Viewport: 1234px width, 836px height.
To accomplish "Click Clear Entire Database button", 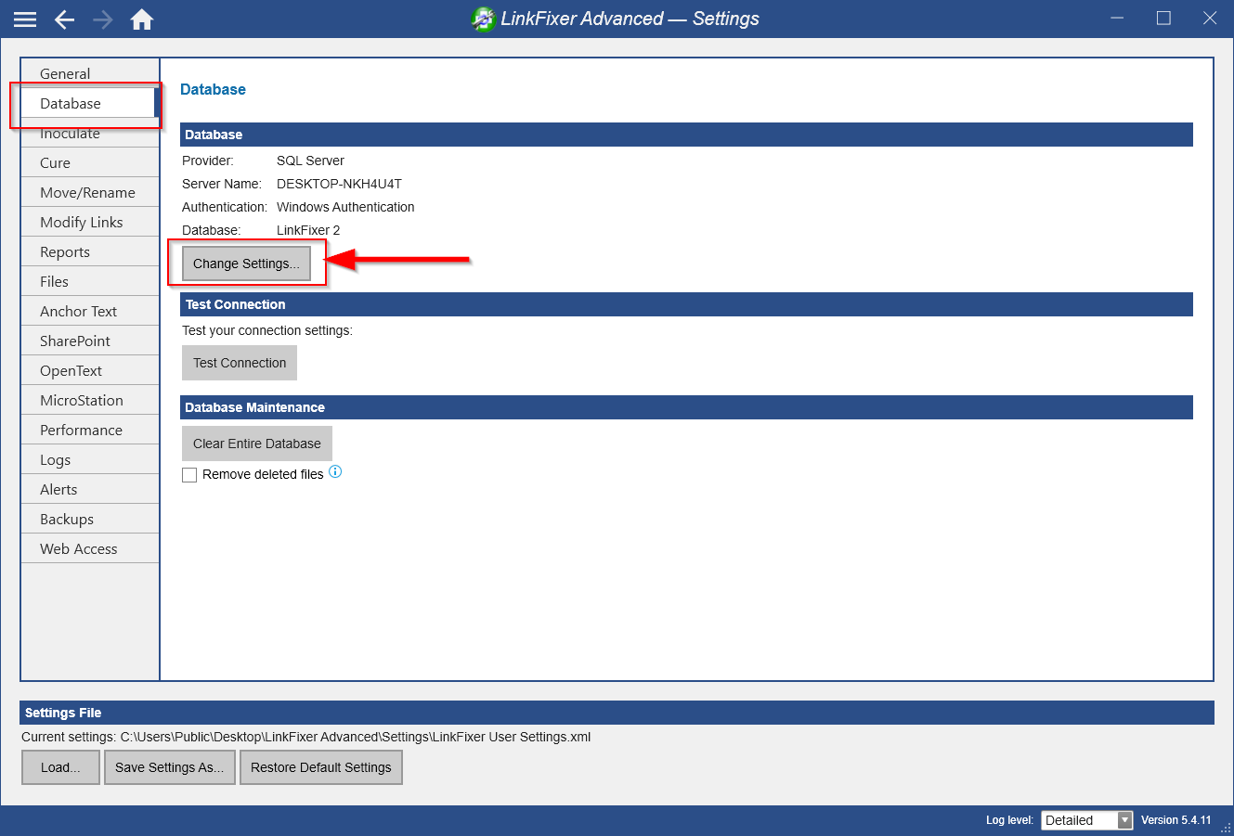I will 257,444.
